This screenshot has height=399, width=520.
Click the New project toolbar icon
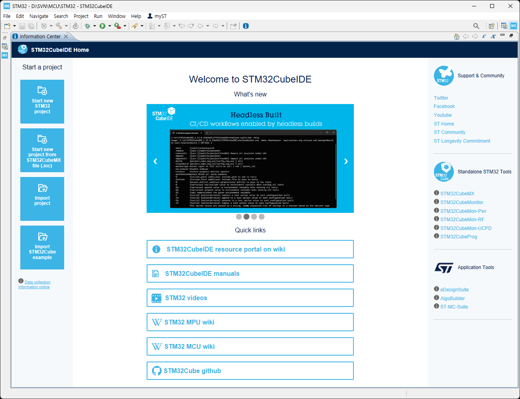[7, 26]
